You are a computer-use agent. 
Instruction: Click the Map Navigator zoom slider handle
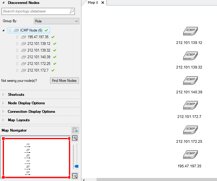click(76, 166)
